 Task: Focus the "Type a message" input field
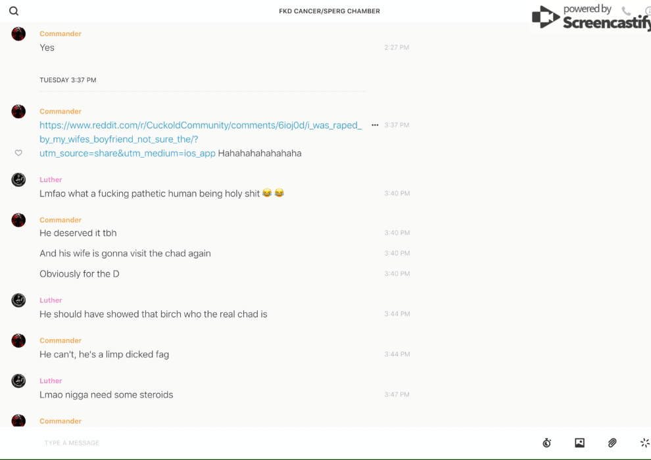[x=263, y=443]
